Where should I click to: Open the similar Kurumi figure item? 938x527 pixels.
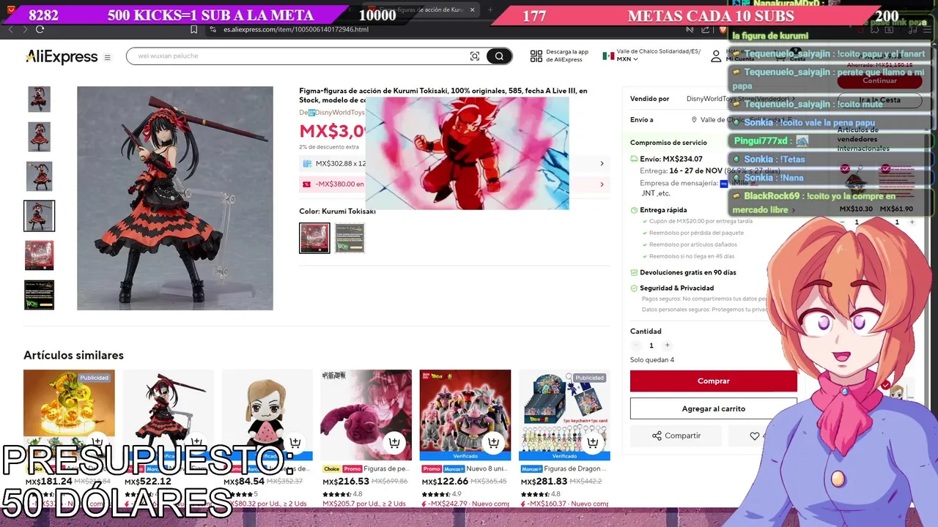coord(168,415)
